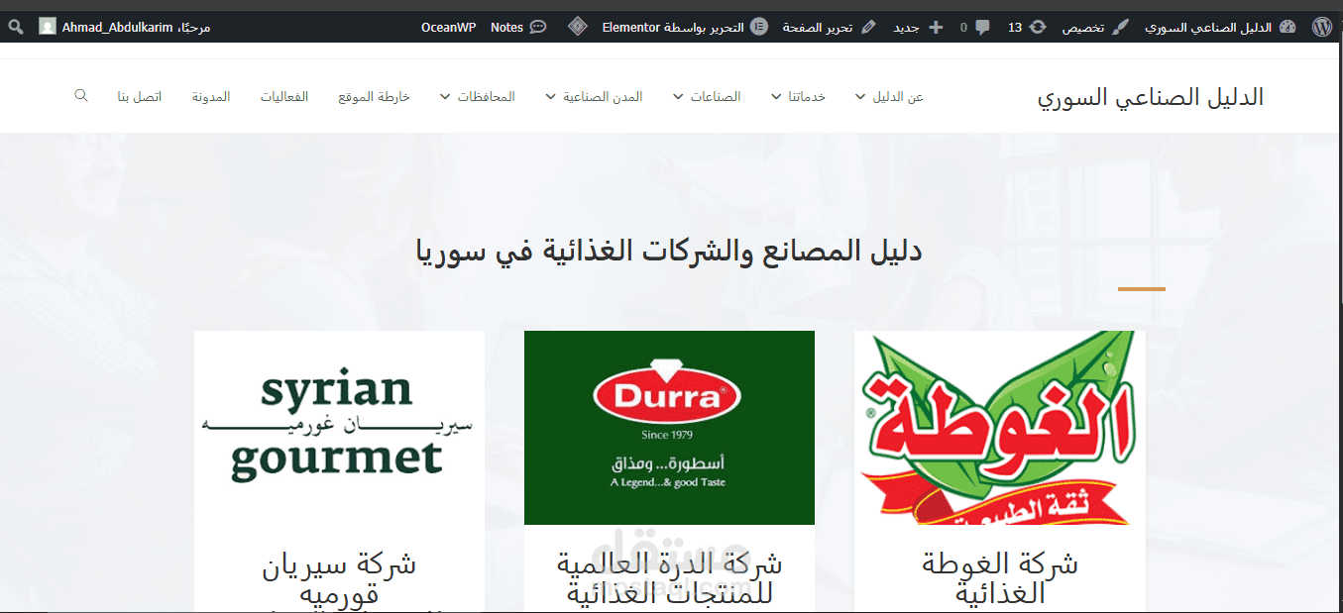Click the pencil icon beside تحرير الصفحة

(x=867, y=26)
